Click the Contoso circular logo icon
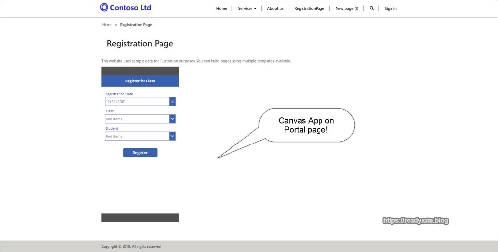The height and width of the screenshot is (252, 498). 104,7
